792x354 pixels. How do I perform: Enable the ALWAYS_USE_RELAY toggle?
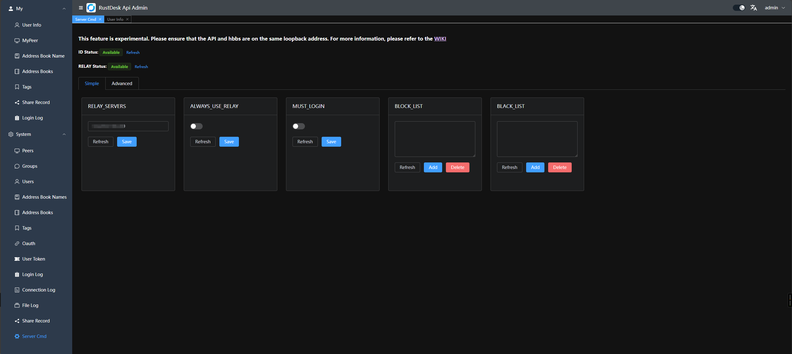(196, 126)
